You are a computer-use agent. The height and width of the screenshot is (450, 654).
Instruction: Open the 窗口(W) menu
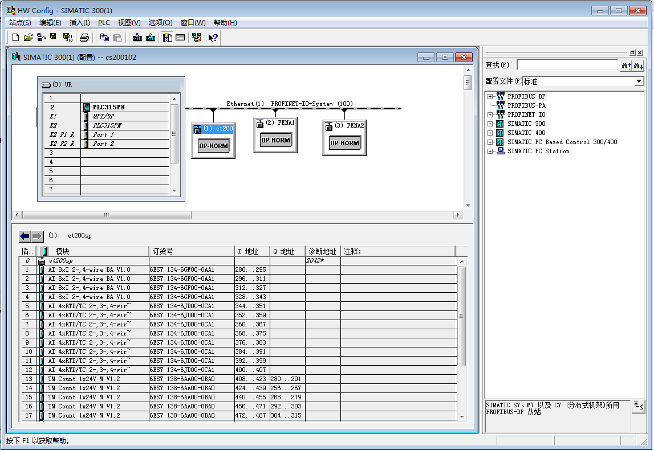(x=193, y=23)
